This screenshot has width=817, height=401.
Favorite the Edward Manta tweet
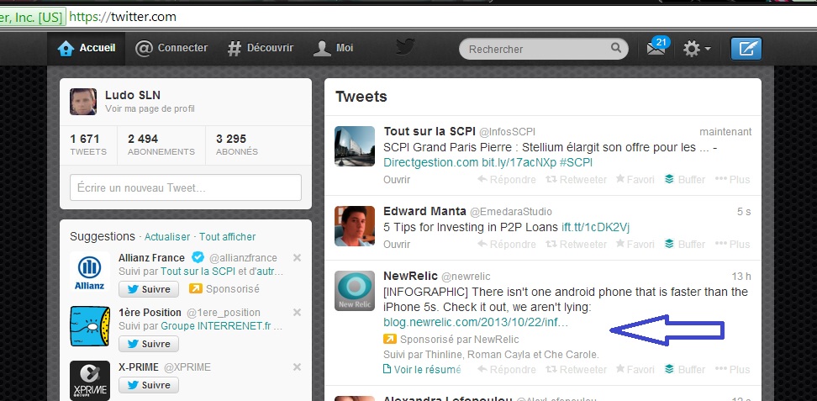coord(635,244)
